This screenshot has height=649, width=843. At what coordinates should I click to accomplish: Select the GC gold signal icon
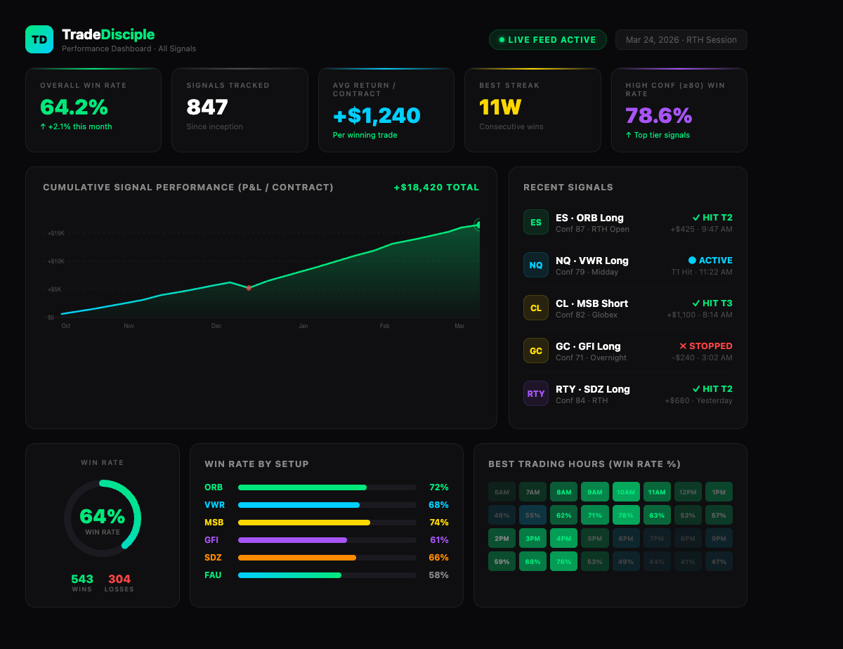(x=535, y=350)
